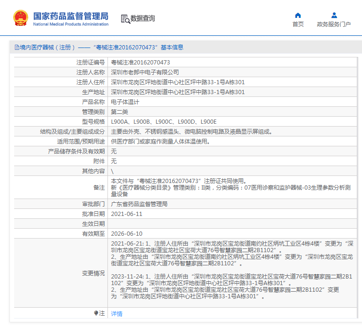Click the 有效期至 label
Viewport: 362px width, 327px height.
coord(93,234)
